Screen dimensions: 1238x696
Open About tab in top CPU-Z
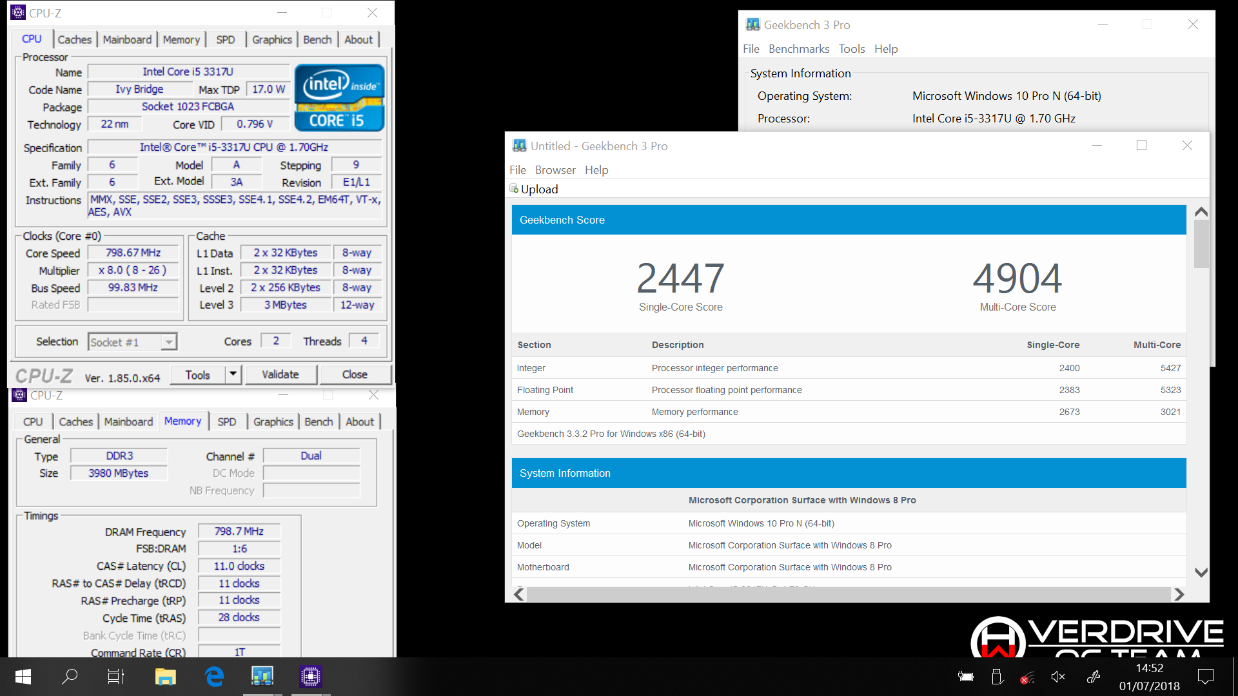[x=359, y=39]
